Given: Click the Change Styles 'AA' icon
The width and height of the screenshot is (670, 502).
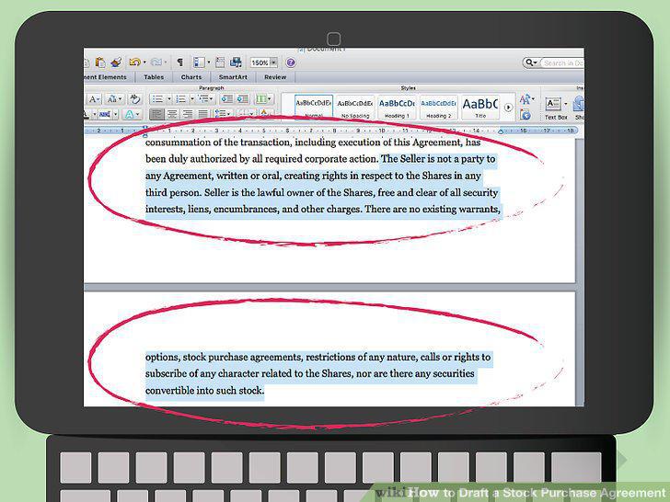Looking at the screenshot, I should point(526,99).
